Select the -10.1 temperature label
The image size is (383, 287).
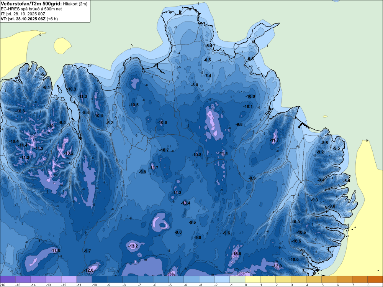tap(248, 106)
